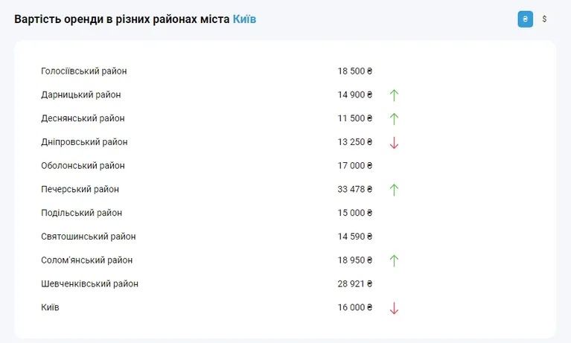571x343 pixels.
Task: Click the Київ total row label
Action: click(x=50, y=307)
